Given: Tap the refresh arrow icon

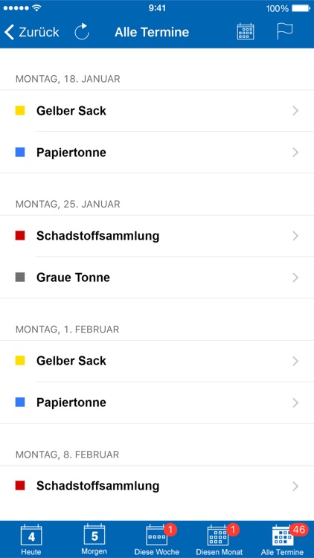Looking at the screenshot, I should tap(82, 31).
